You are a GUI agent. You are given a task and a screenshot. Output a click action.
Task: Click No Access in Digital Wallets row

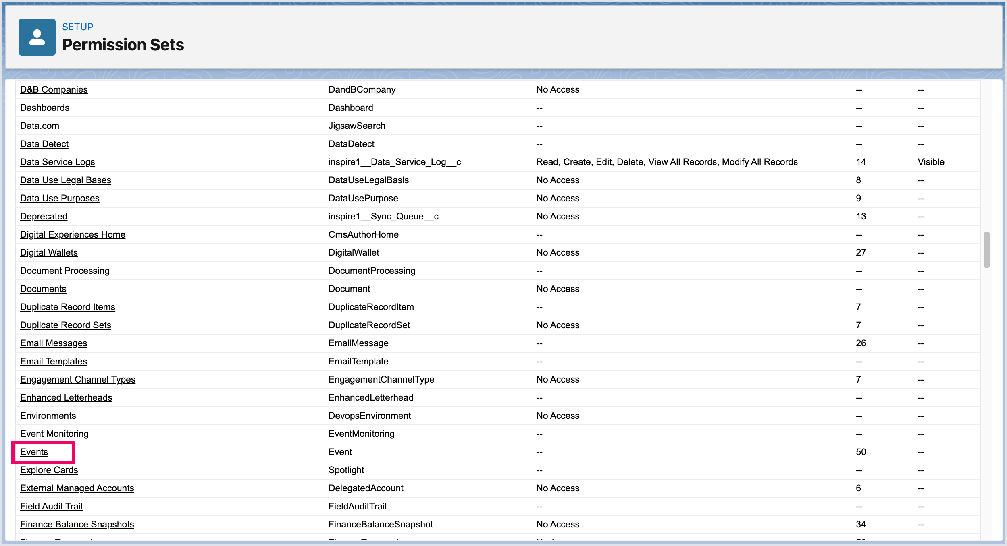click(x=558, y=252)
